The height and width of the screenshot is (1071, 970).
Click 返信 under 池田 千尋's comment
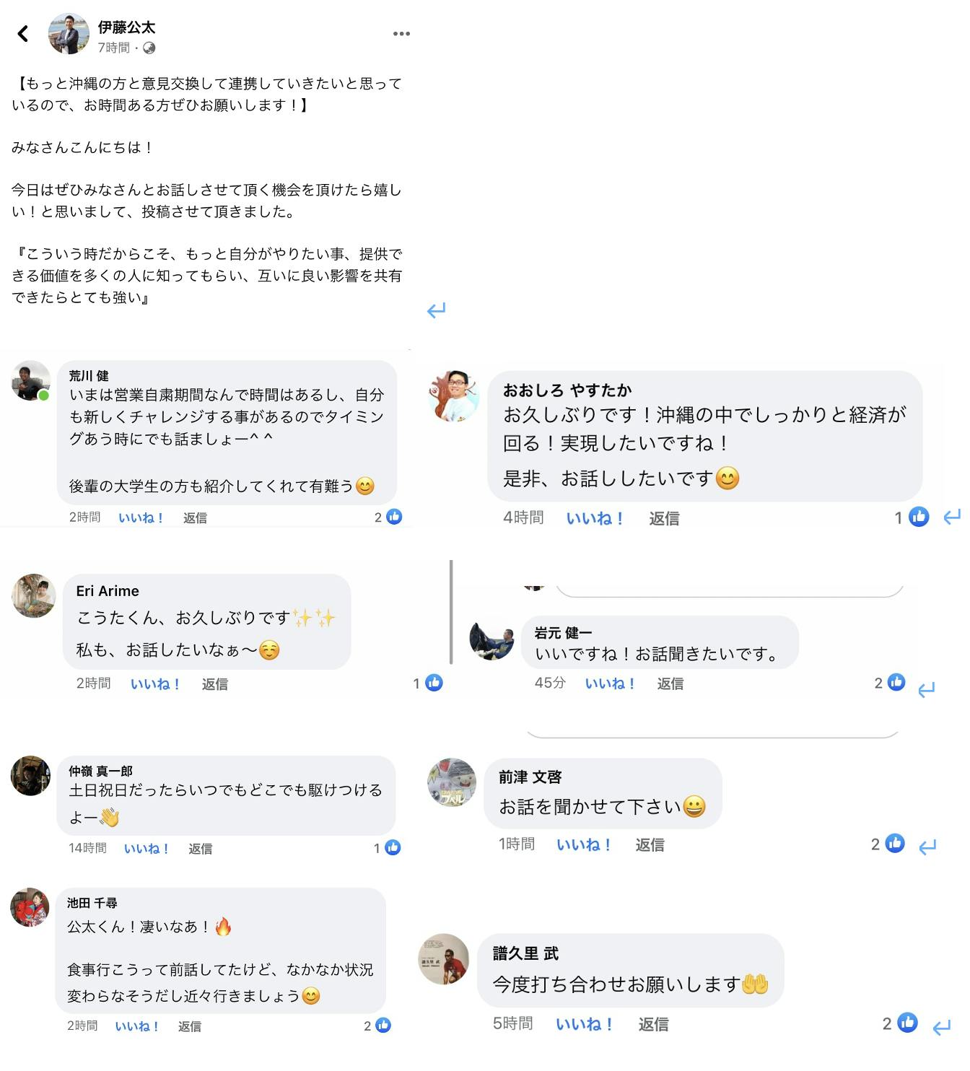(x=190, y=1026)
